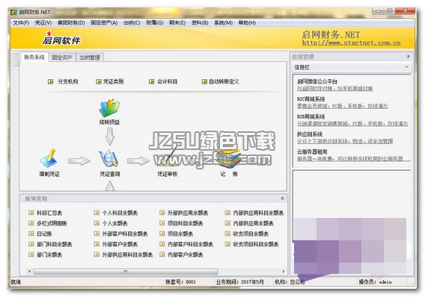This screenshot has height=297, width=425.
Task: Open the 集团财务(D) menu
Action: [x=71, y=23]
